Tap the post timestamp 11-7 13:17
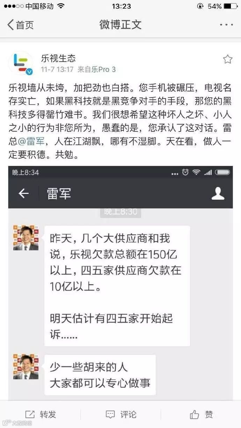 pyautogui.click(x=57, y=69)
